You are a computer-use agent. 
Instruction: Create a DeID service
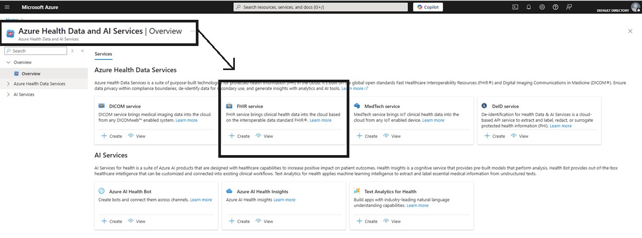click(494, 136)
